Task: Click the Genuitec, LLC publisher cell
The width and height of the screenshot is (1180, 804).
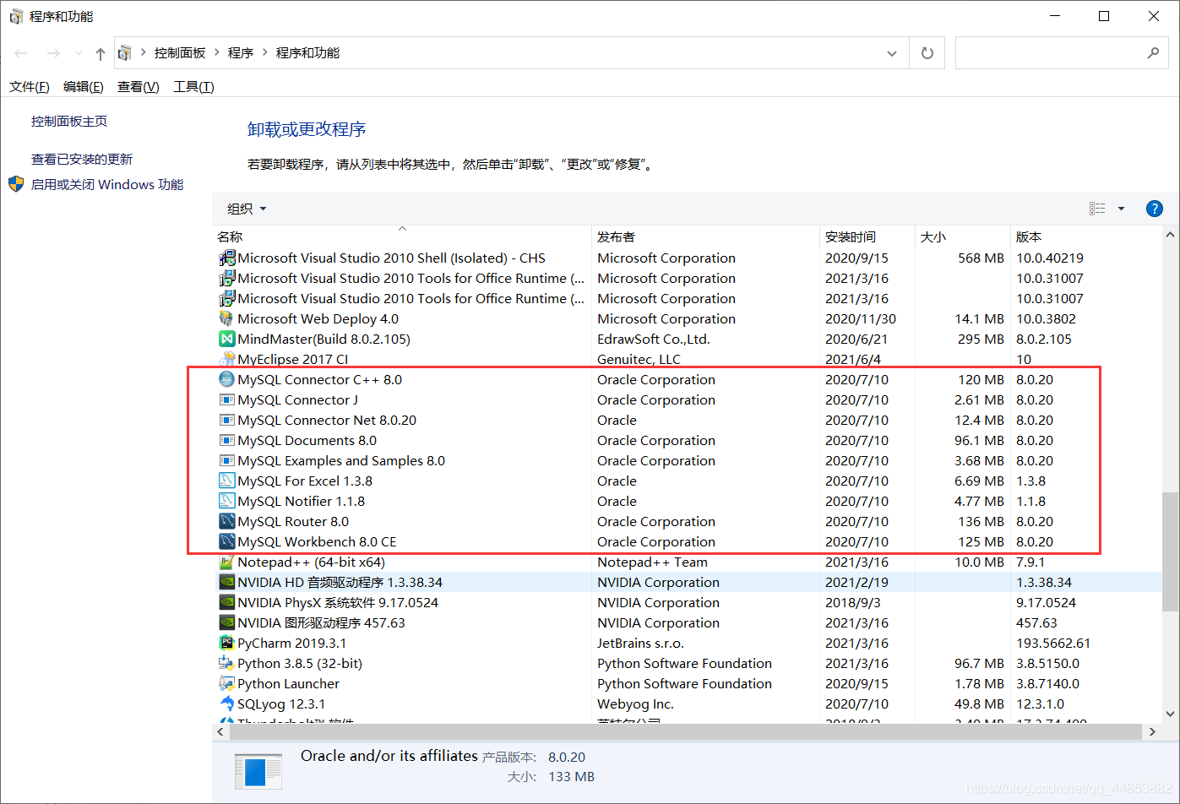Action: pyautogui.click(x=639, y=360)
